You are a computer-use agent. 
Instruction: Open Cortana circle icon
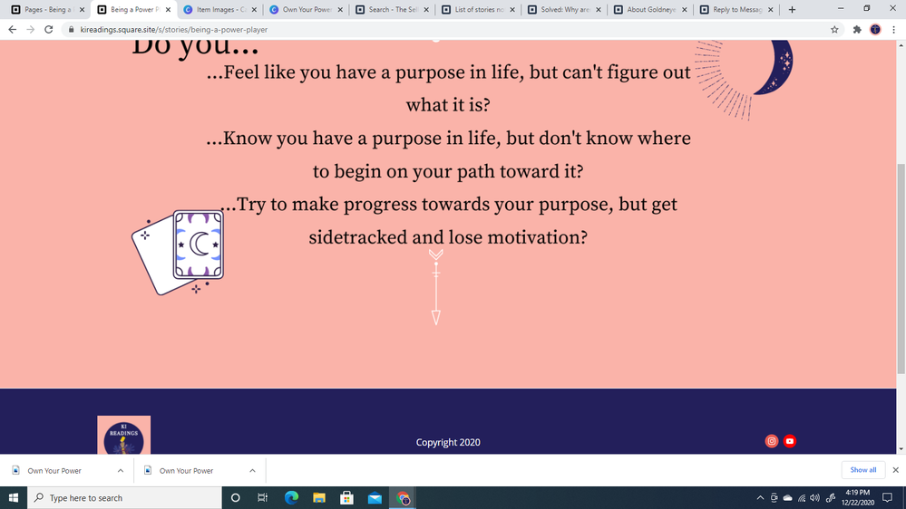pos(235,497)
